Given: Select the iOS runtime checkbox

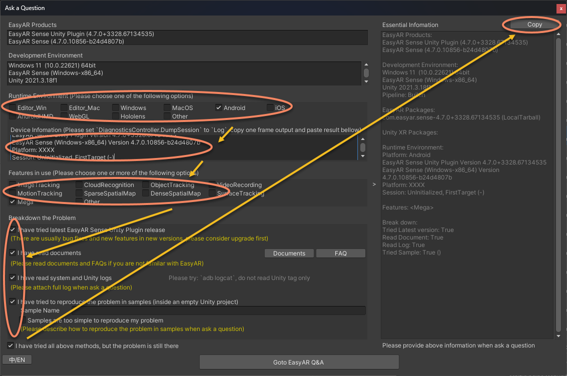Looking at the screenshot, I should click(x=270, y=108).
